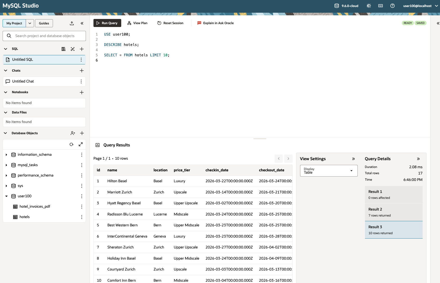Open user100 schema options menu

pyautogui.click(x=82, y=196)
